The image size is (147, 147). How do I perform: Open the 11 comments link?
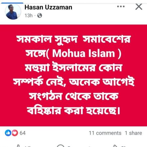[x=105, y=133]
